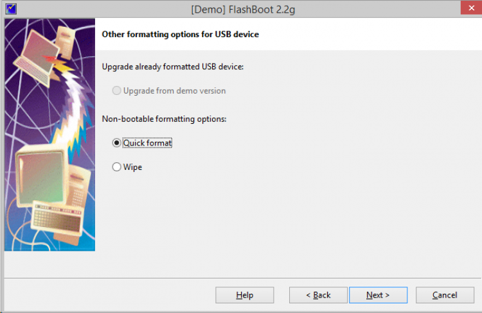The image size is (482, 313).
Task: Proceed with the Next button
Action: pos(378,295)
